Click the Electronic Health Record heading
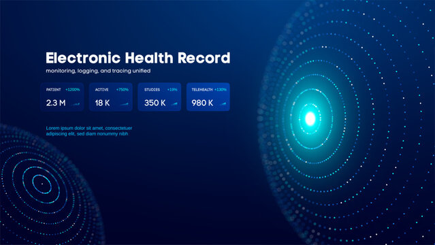 pos(138,58)
